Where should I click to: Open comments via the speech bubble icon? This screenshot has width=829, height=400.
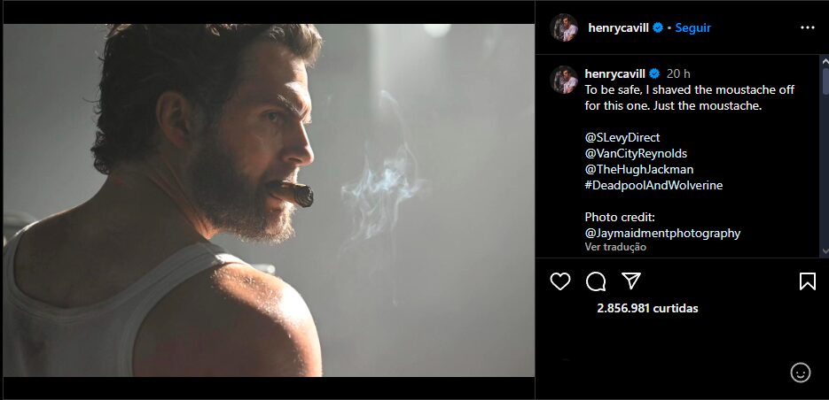click(596, 281)
